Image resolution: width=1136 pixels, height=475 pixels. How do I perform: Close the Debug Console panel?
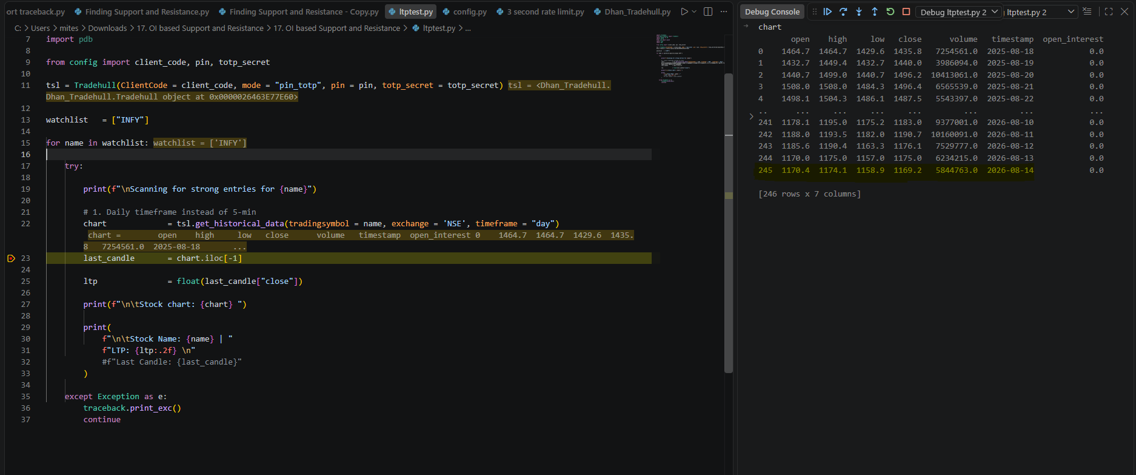click(x=1124, y=12)
